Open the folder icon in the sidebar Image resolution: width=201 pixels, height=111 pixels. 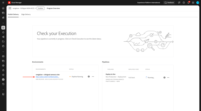pos(3,42)
